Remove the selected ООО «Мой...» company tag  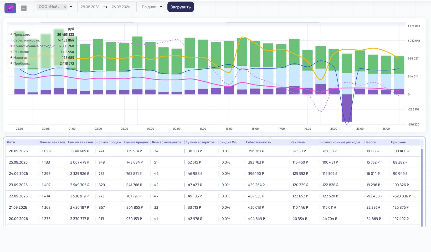(65, 7)
